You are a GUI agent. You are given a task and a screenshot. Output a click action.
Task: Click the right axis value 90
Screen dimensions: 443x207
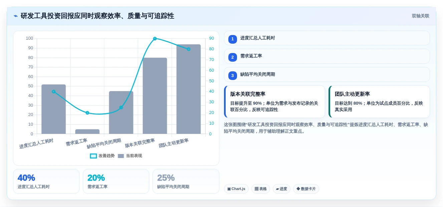click(212, 38)
